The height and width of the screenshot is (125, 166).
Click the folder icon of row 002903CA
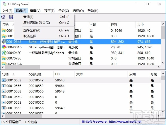(x=4, y=64)
